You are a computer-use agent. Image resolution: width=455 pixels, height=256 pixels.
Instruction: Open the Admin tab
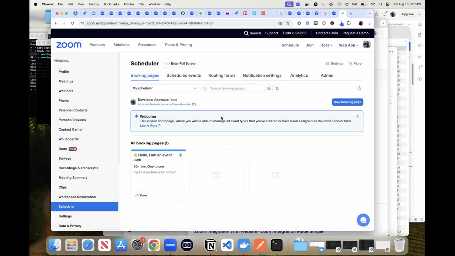coord(327,75)
